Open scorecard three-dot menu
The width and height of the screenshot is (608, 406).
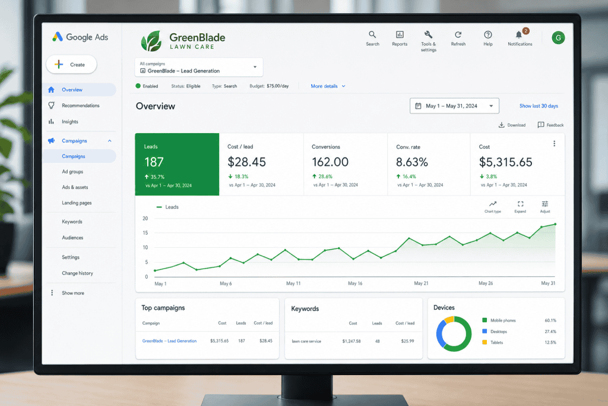point(554,144)
